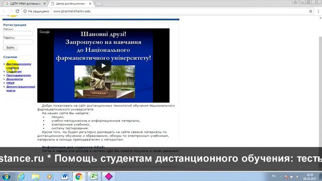Select the 'Центр дистанционных' tab
The width and height of the screenshot is (322, 181).
[x=70, y=4]
